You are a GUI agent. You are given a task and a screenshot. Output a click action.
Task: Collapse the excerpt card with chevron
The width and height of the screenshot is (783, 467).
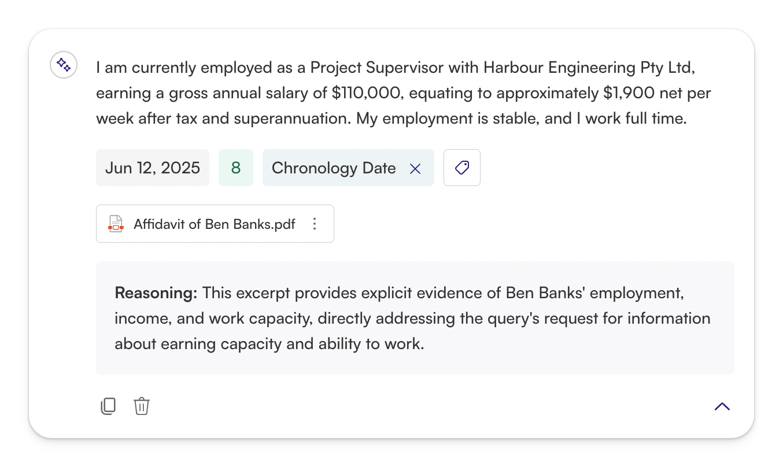pyautogui.click(x=722, y=406)
